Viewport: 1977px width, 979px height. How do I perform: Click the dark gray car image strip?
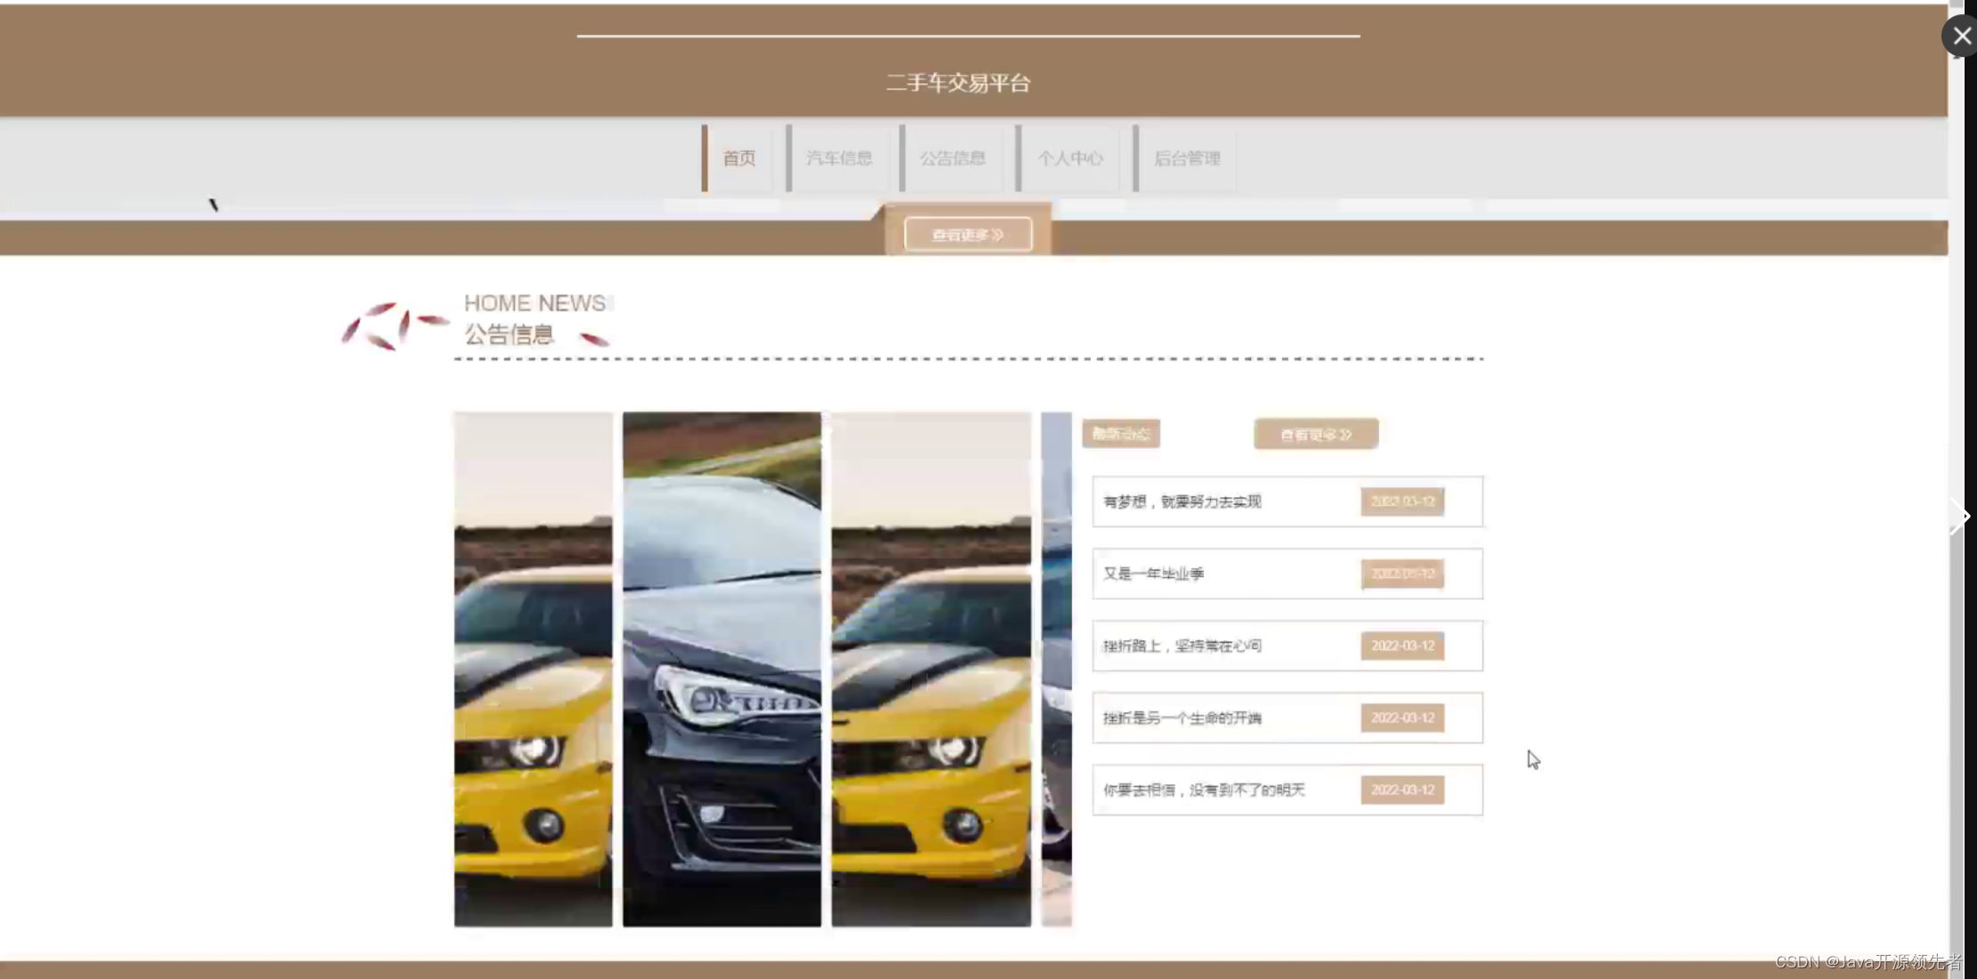click(722, 669)
